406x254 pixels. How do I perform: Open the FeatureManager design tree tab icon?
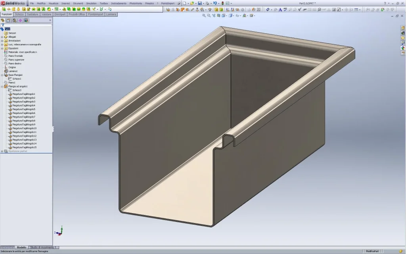3,20
